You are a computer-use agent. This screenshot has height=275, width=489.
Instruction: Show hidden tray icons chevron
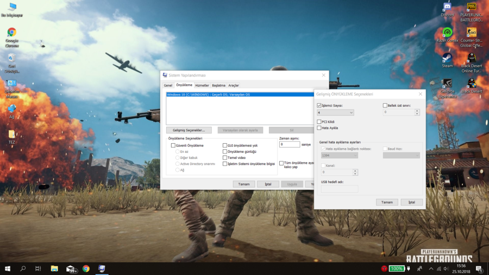(431, 268)
